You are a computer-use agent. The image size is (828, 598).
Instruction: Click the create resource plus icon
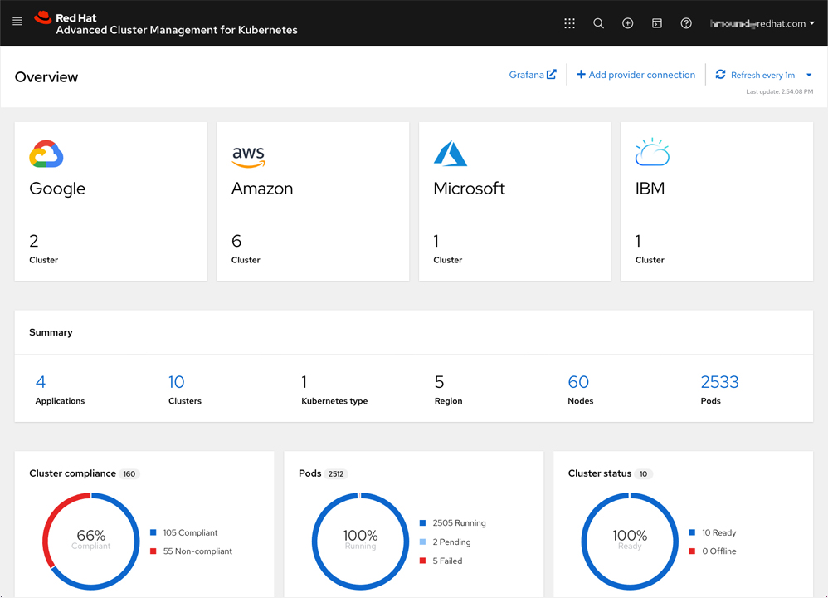point(627,23)
